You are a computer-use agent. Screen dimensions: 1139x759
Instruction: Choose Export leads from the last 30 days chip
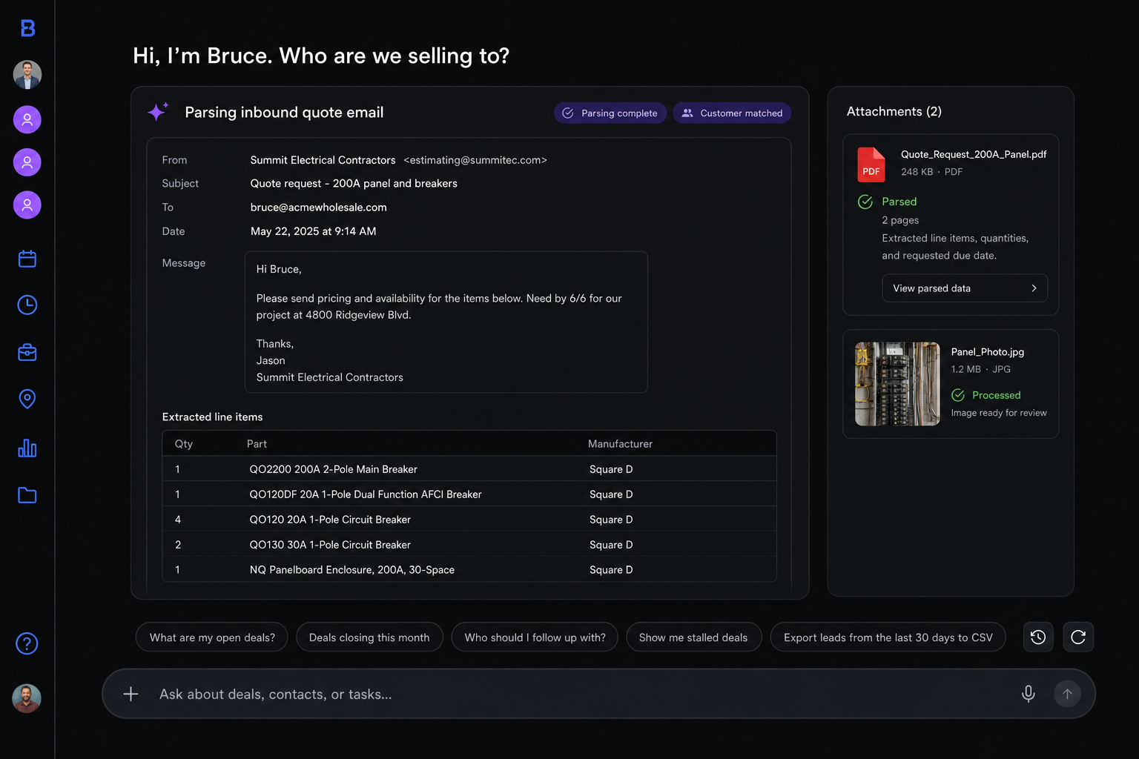(888, 637)
